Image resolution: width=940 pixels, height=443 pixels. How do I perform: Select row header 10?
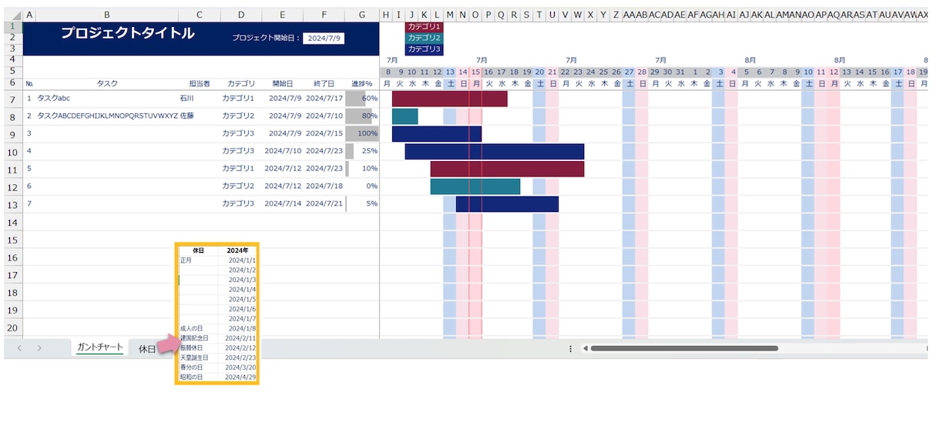click(12, 152)
